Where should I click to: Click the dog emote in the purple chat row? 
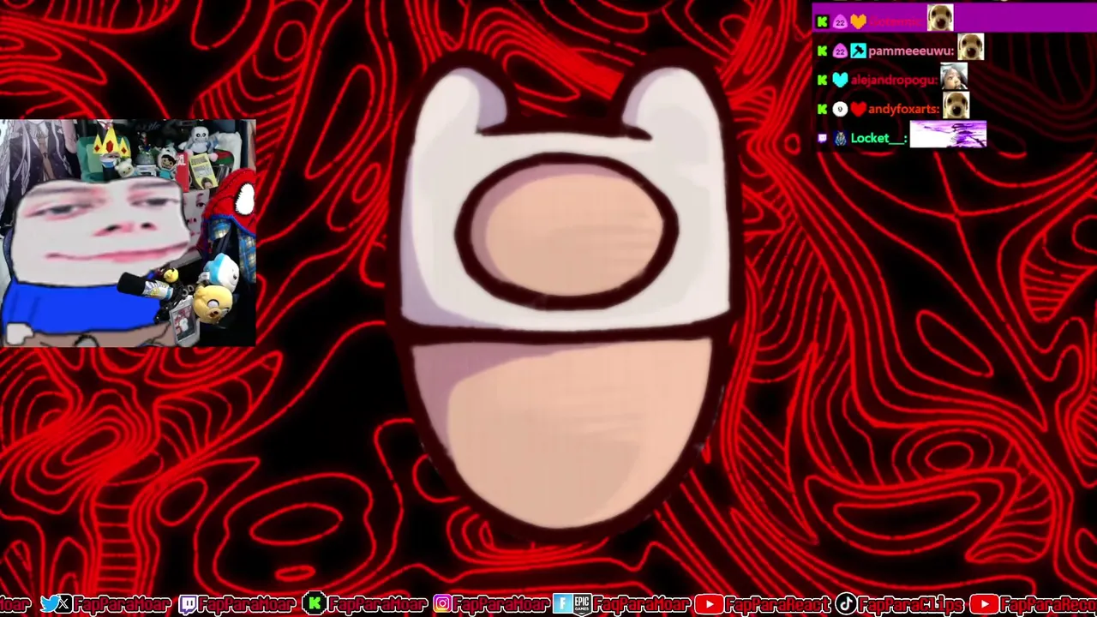[x=940, y=18]
